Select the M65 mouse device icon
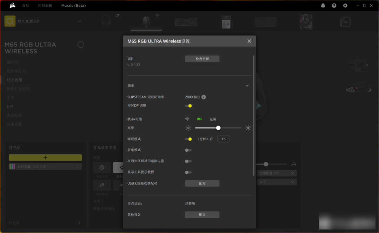The height and width of the screenshot is (233, 379). (x=146, y=22)
